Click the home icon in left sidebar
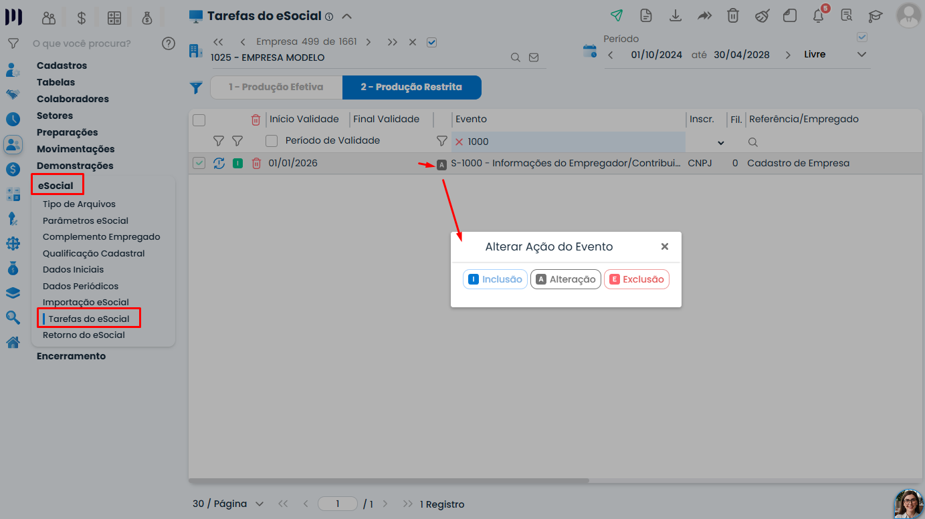The image size is (925, 519). (13, 342)
